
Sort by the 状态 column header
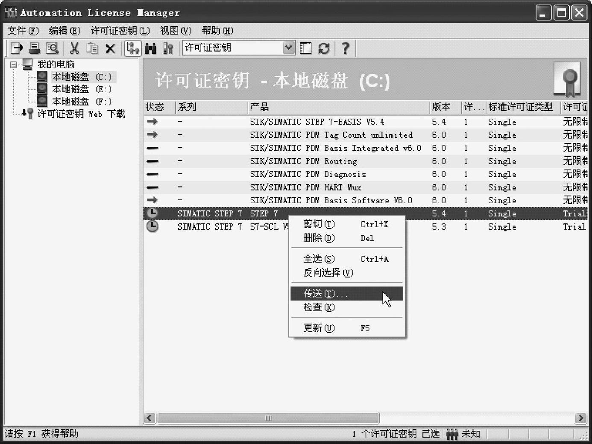pyautogui.click(x=159, y=107)
